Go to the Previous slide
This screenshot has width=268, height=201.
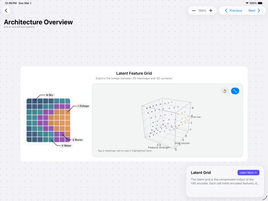pyautogui.click(x=234, y=11)
